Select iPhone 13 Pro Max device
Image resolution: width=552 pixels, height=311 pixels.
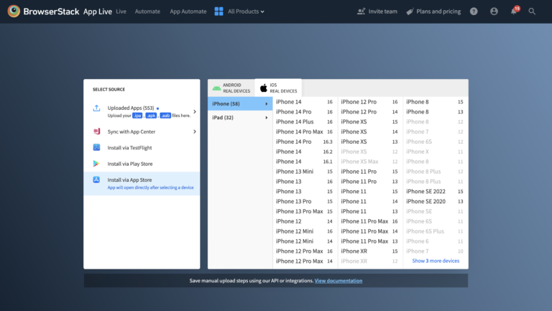coord(304,211)
